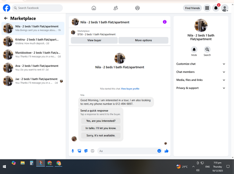The height and width of the screenshot is (174, 234).
Task: Open Notifications bell with badge
Action: [x=216, y=8]
